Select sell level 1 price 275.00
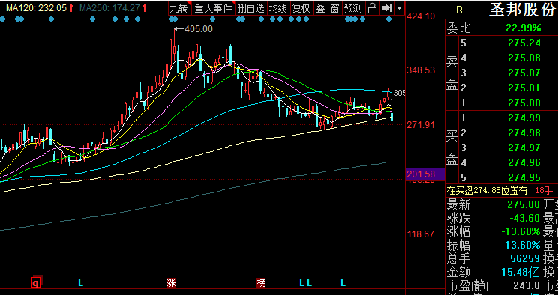This screenshot has width=558, height=295. pos(523,103)
